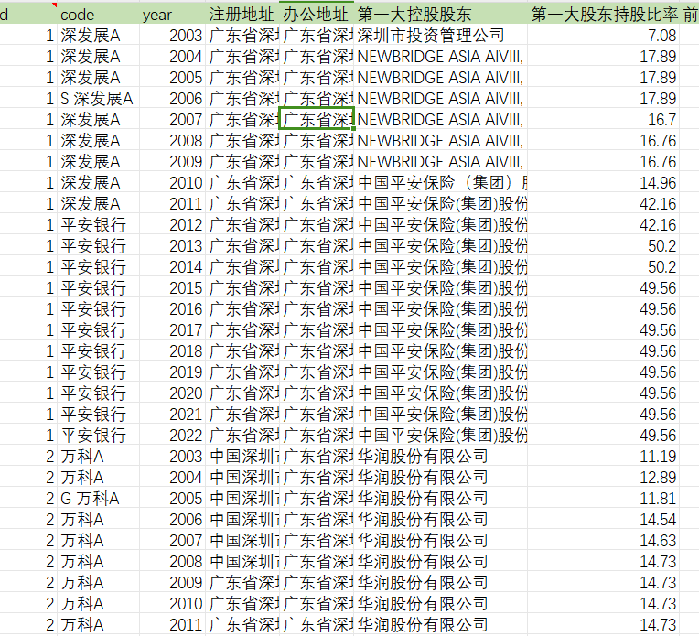Click the 中国平安保险(集团)股份 cell for 2020
Viewport: 699px width, 636px height.
pyautogui.click(x=440, y=393)
